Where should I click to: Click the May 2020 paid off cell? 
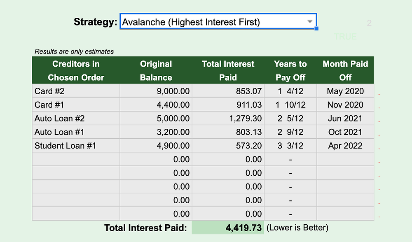pyautogui.click(x=345, y=91)
